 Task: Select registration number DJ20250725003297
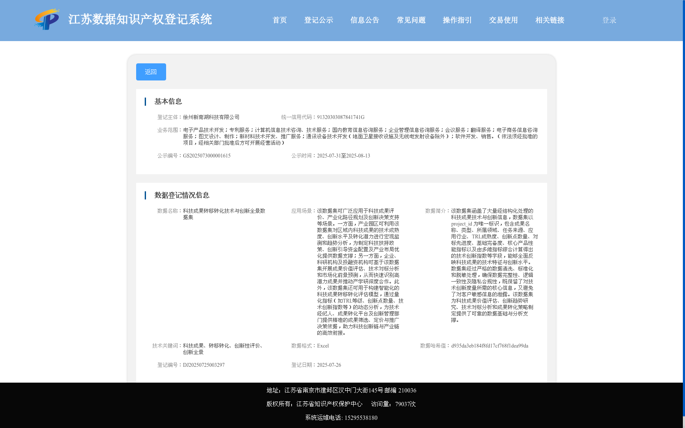pyautogui.click(x=204, y=365)
